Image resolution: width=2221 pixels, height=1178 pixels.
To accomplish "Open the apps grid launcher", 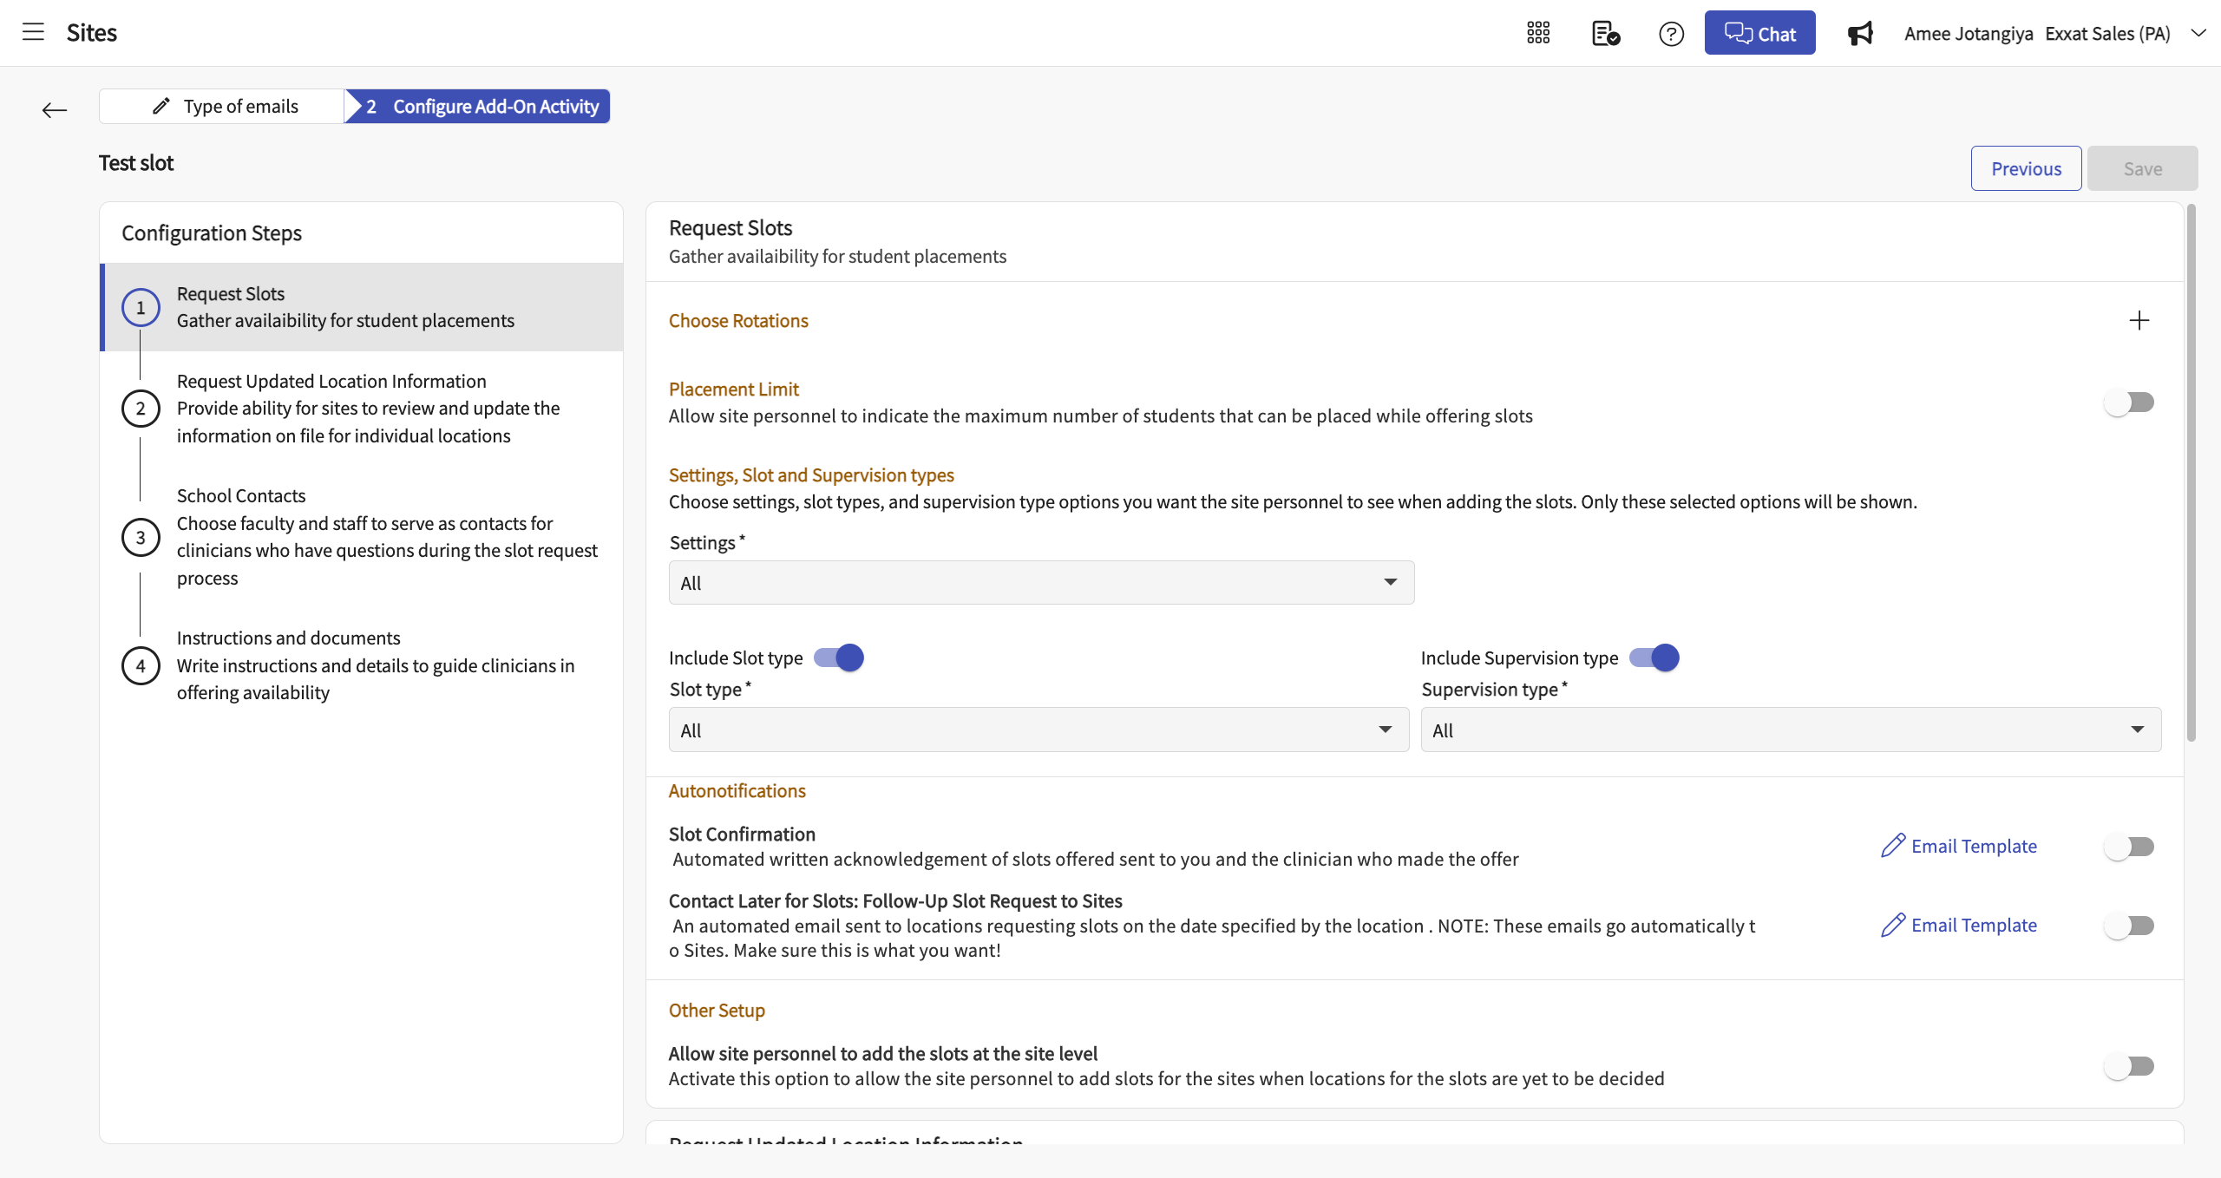I will click(1538, 33).
